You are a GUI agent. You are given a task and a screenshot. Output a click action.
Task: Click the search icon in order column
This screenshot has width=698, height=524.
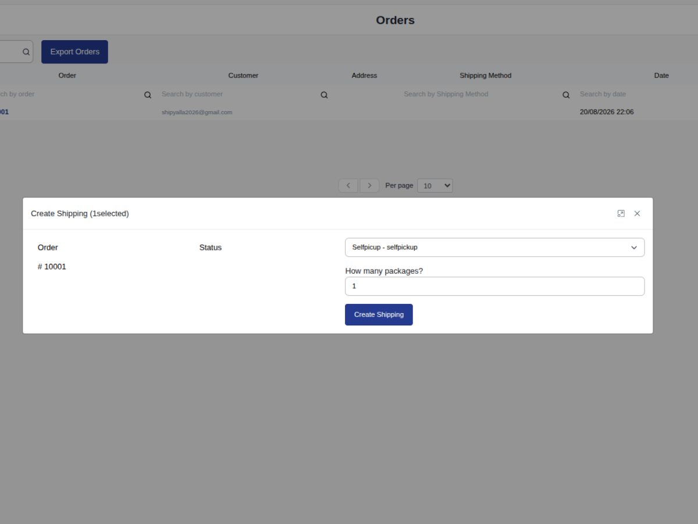coord(148,95)
